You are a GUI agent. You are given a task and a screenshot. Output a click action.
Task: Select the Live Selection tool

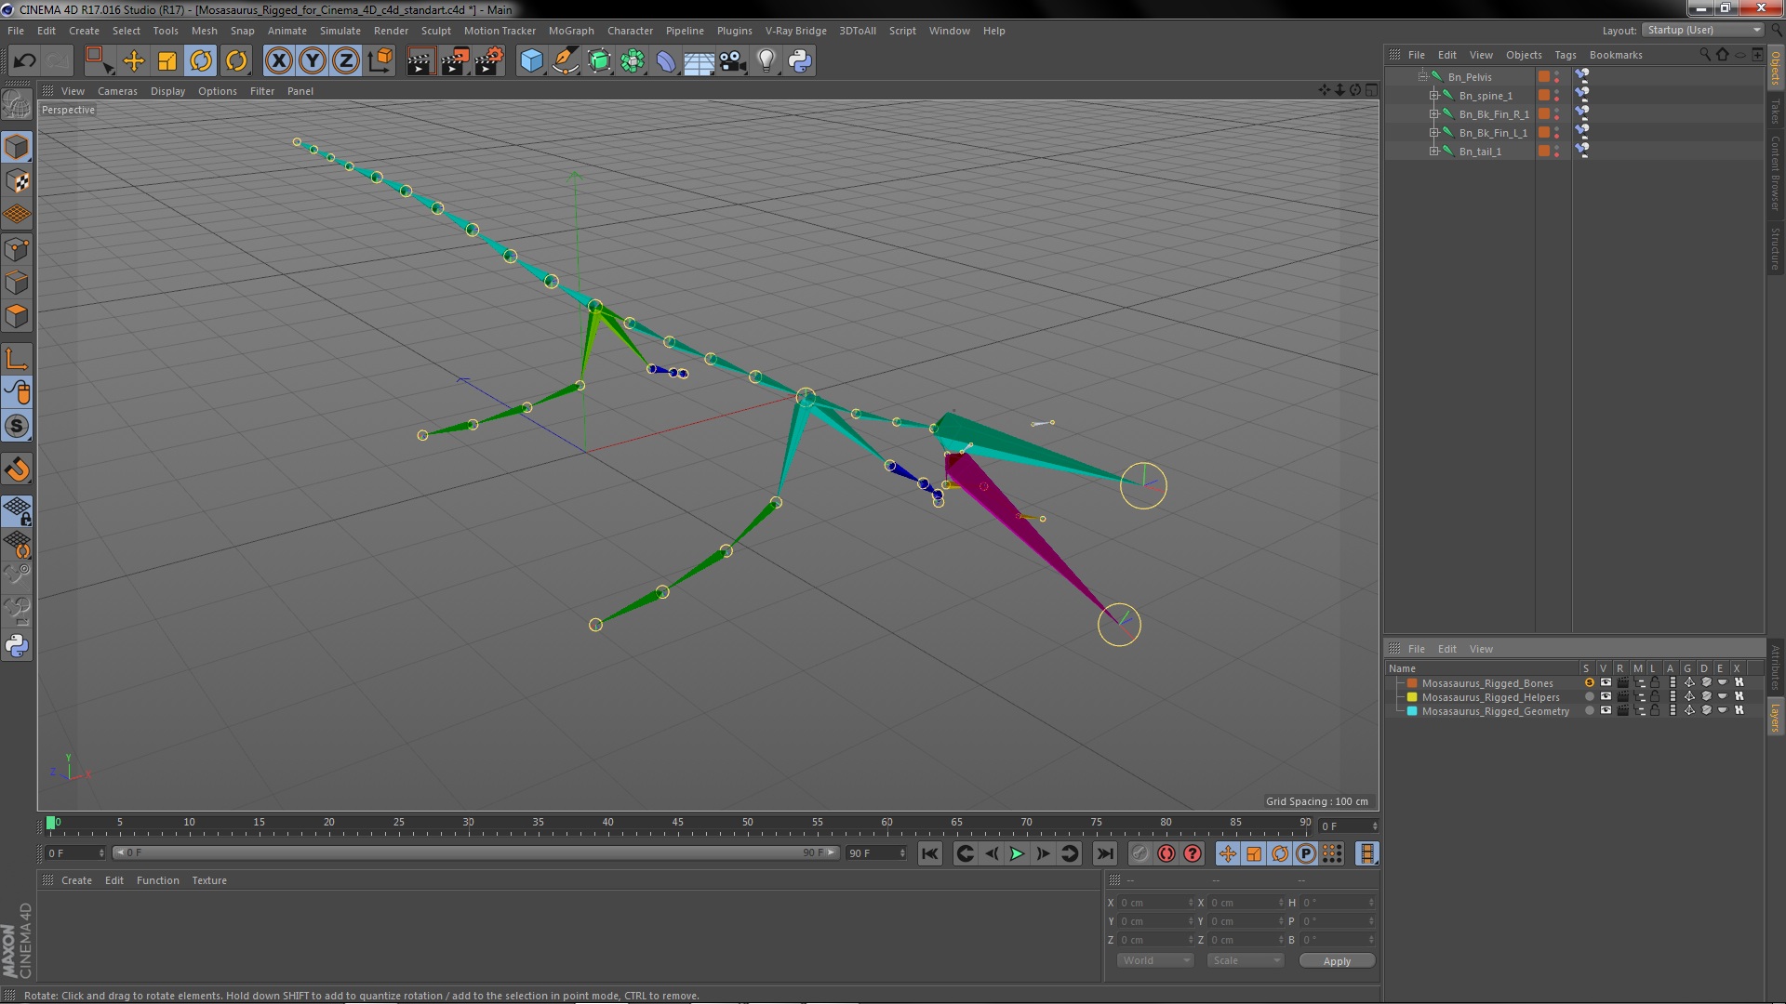pyautogui.click(x=99, y=61)
